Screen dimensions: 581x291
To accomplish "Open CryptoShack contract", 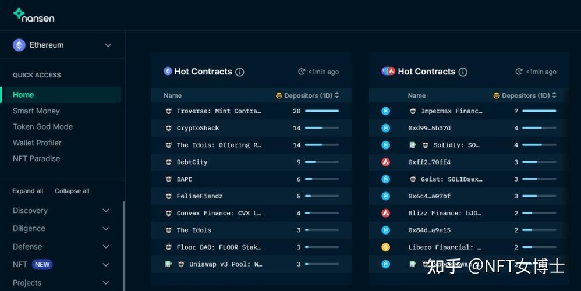I will tap(251, 128).
